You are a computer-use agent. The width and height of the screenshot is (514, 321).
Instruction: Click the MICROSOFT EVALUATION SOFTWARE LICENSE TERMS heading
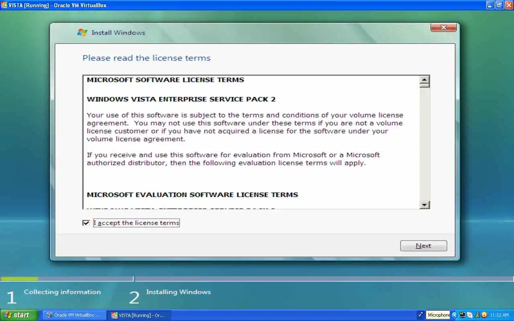click(x=192, y=195)
